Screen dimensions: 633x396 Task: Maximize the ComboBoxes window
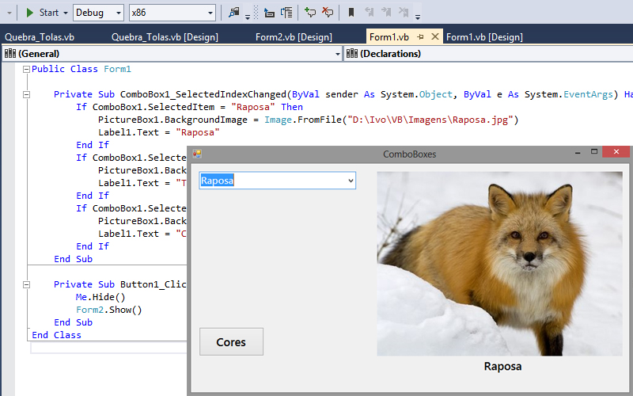click(x=594, y=152)
